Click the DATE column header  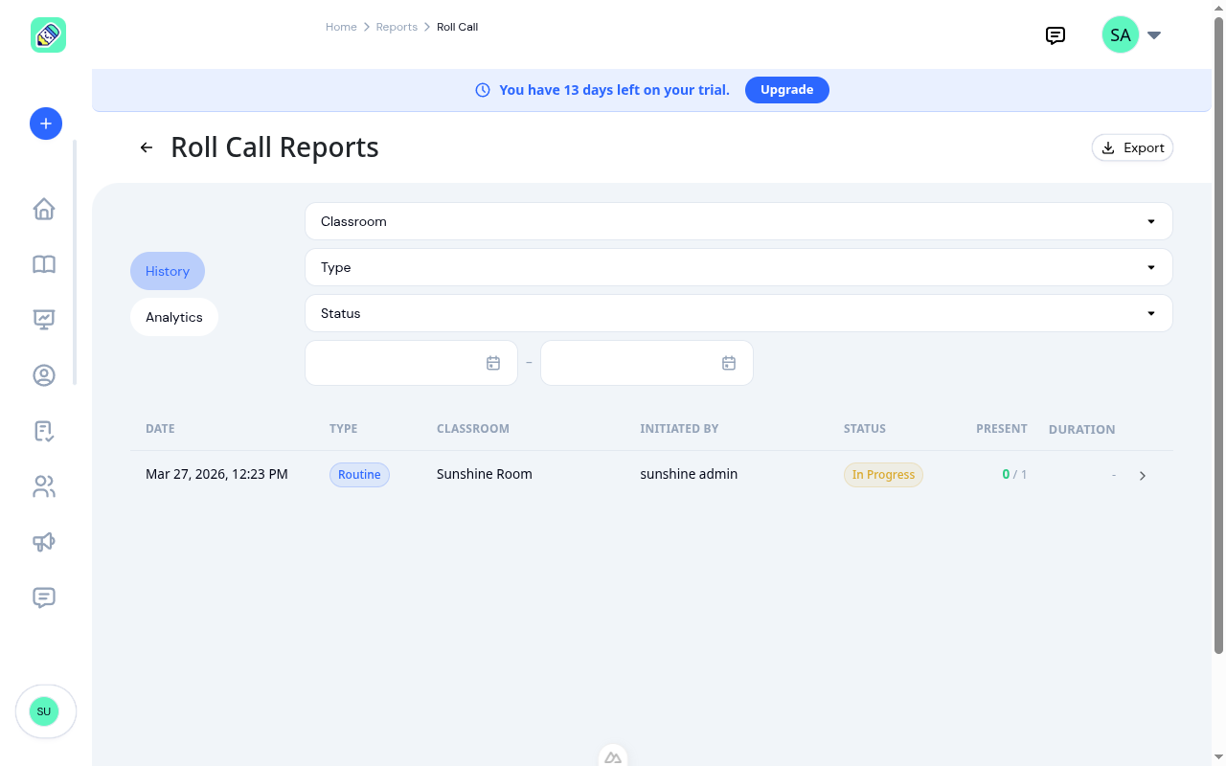click(160, 429)
